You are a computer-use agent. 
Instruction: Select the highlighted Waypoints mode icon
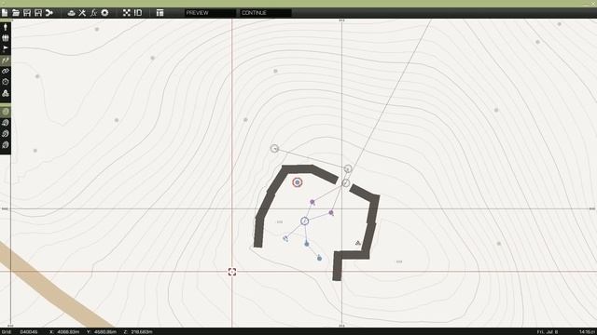coord(6,60)
